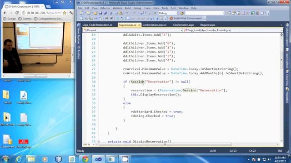Open the Test menu

tap(173, 8)
